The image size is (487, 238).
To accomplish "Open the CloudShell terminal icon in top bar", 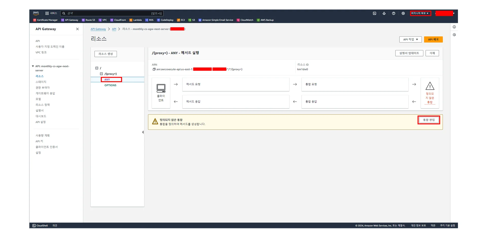I will 374,13.
